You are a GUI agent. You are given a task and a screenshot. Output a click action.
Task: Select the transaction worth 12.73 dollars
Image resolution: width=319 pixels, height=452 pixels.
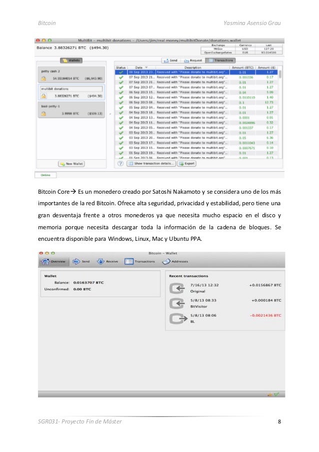click(x=196, y=102)
